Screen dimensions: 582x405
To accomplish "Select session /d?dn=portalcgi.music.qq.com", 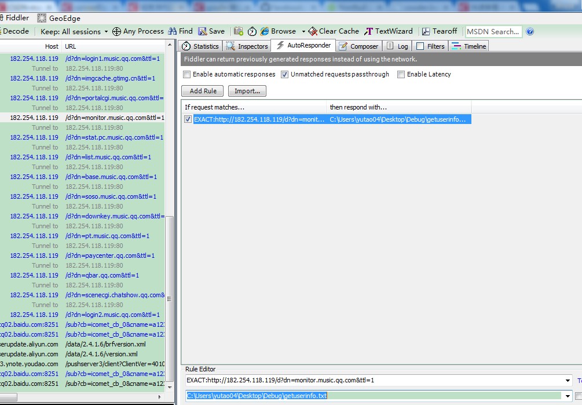I will point(82,98).
